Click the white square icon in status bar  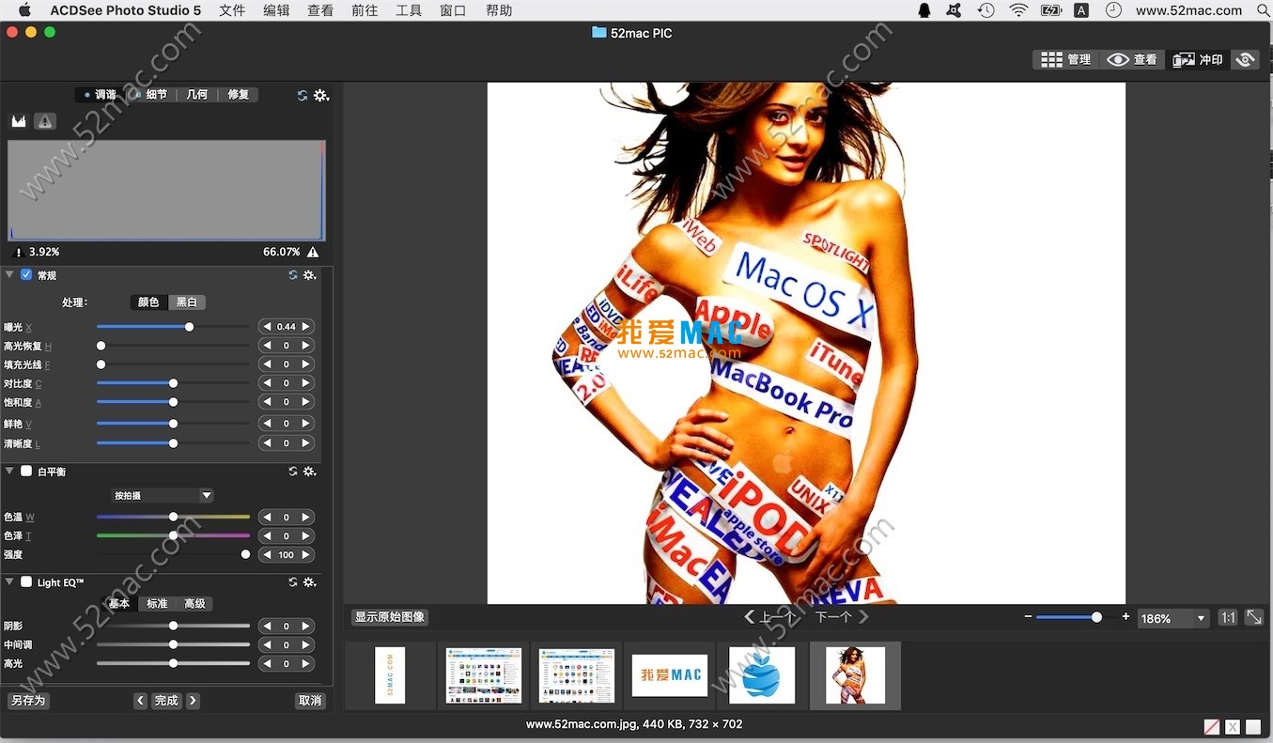[1253, 727]
